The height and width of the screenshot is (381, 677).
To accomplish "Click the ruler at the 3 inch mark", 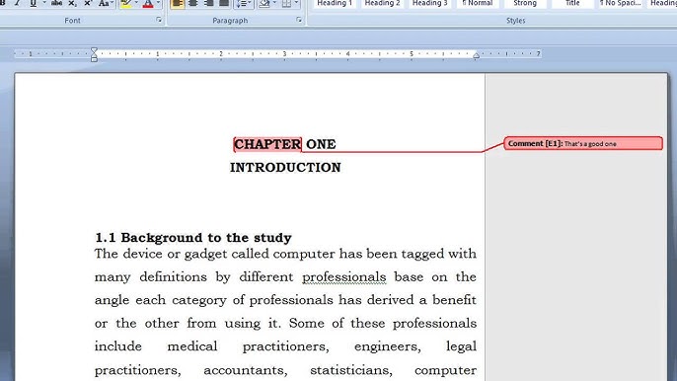I will (284, 54).
